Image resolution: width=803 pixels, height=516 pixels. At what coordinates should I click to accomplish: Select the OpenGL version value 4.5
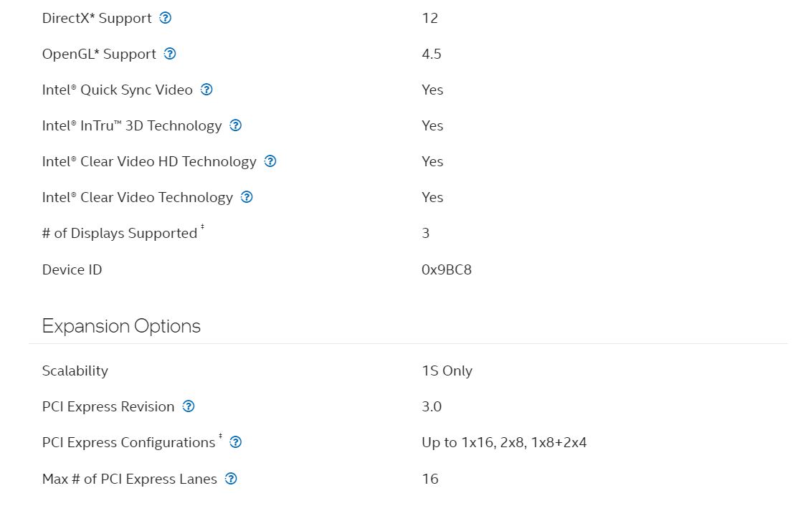[x=432, y=54]
